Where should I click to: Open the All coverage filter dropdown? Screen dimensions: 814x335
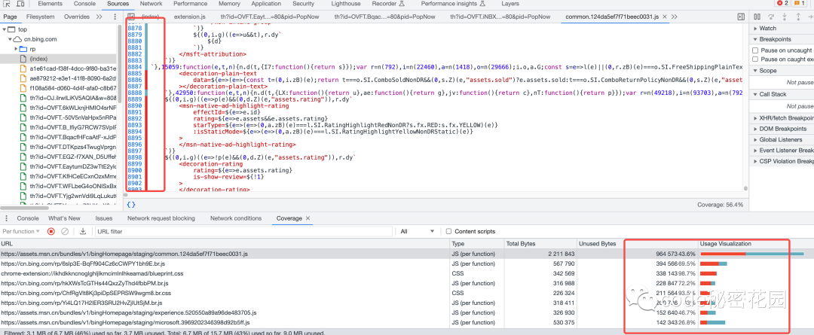418,231
